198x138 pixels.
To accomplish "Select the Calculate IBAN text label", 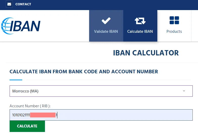I will pyautogui.click(x=140, y=31).
